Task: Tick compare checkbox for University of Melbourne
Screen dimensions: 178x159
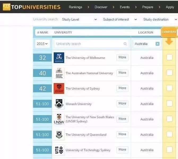Action: [169, 57]
